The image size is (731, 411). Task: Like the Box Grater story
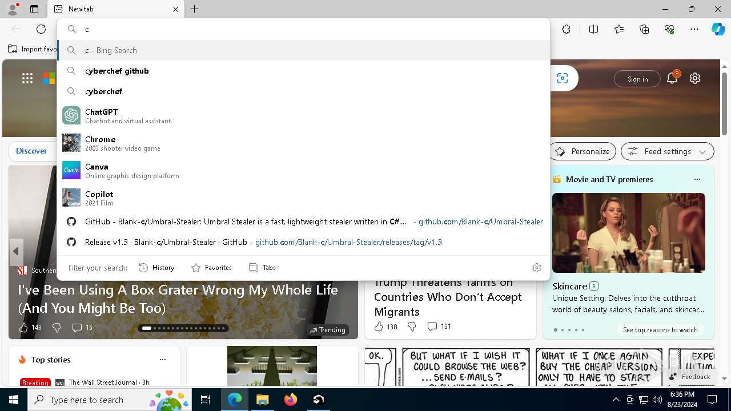[30, 328]
